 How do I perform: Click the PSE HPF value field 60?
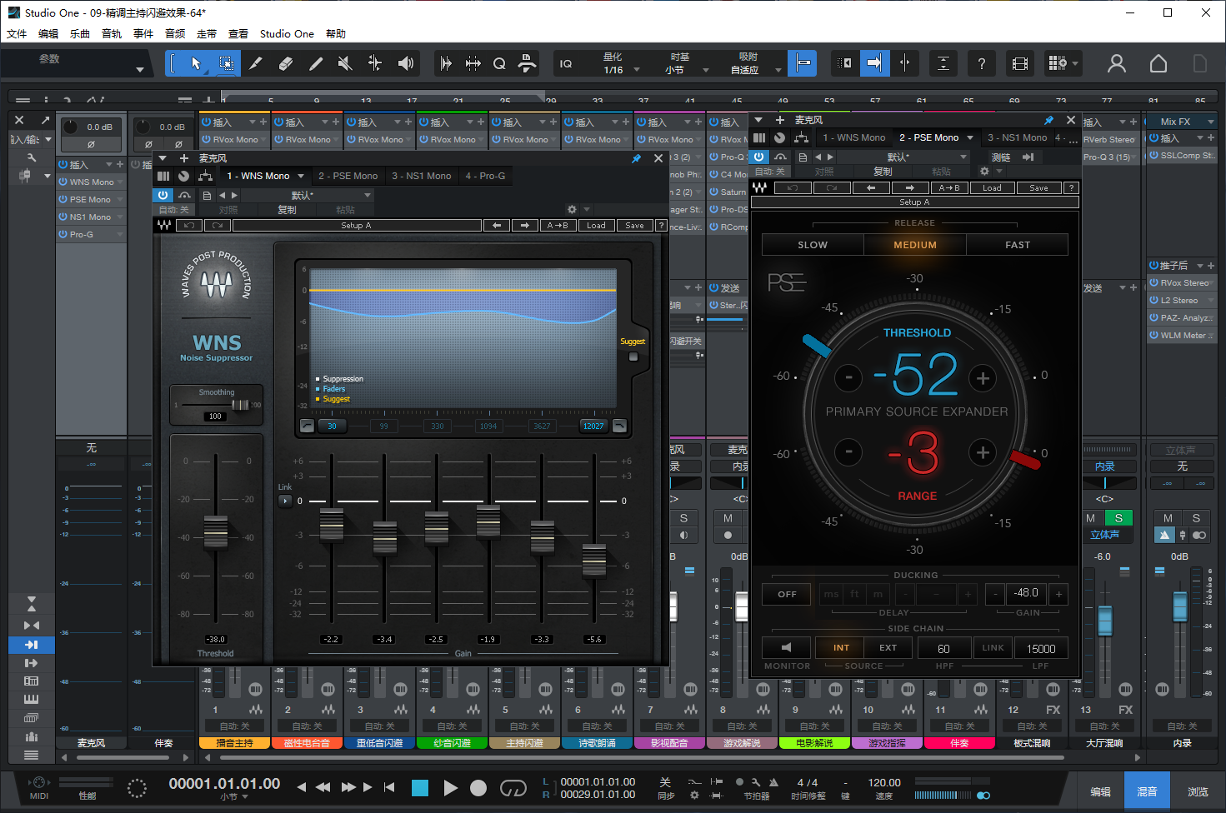pos(943,649)
